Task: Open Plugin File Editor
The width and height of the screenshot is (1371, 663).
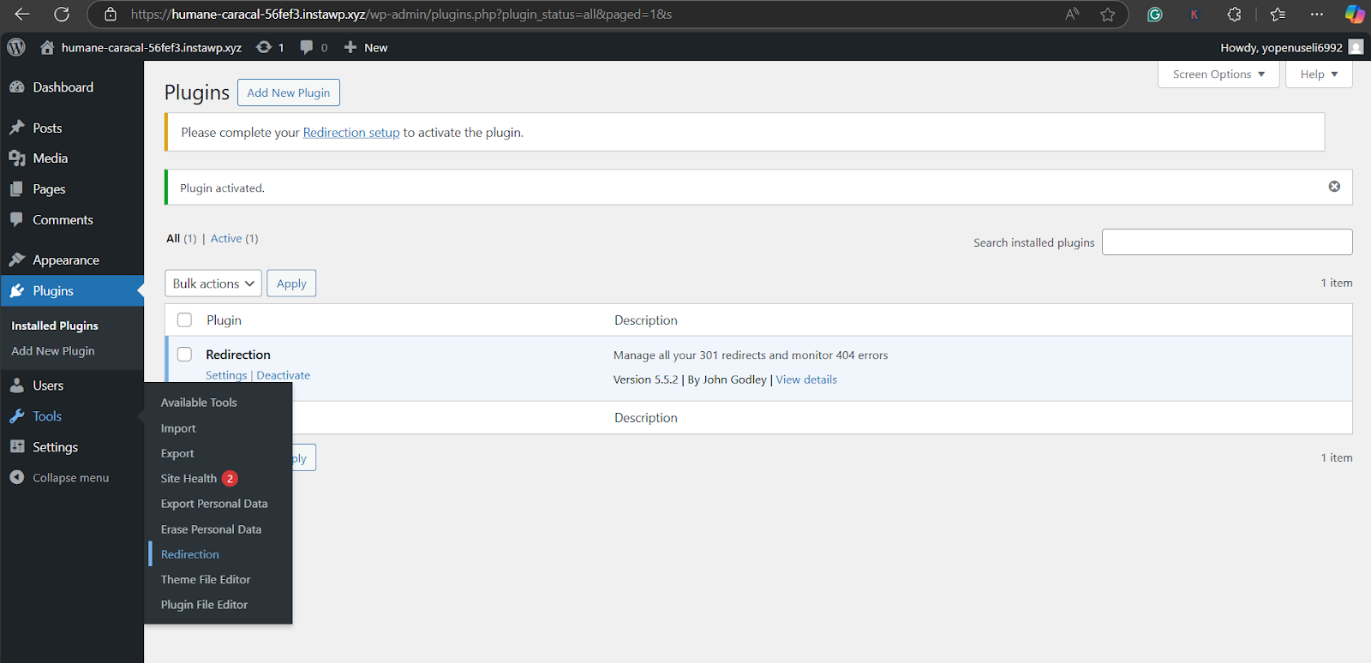Action: pyautogui.click(x=204, y=605)
